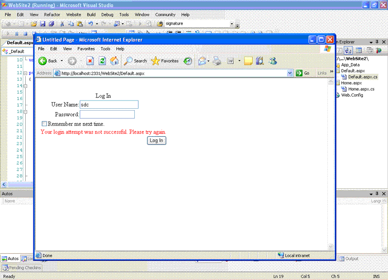Open the Back button history dropdown
Viewport: 388px width, 280px height.
tap(62, 61)
